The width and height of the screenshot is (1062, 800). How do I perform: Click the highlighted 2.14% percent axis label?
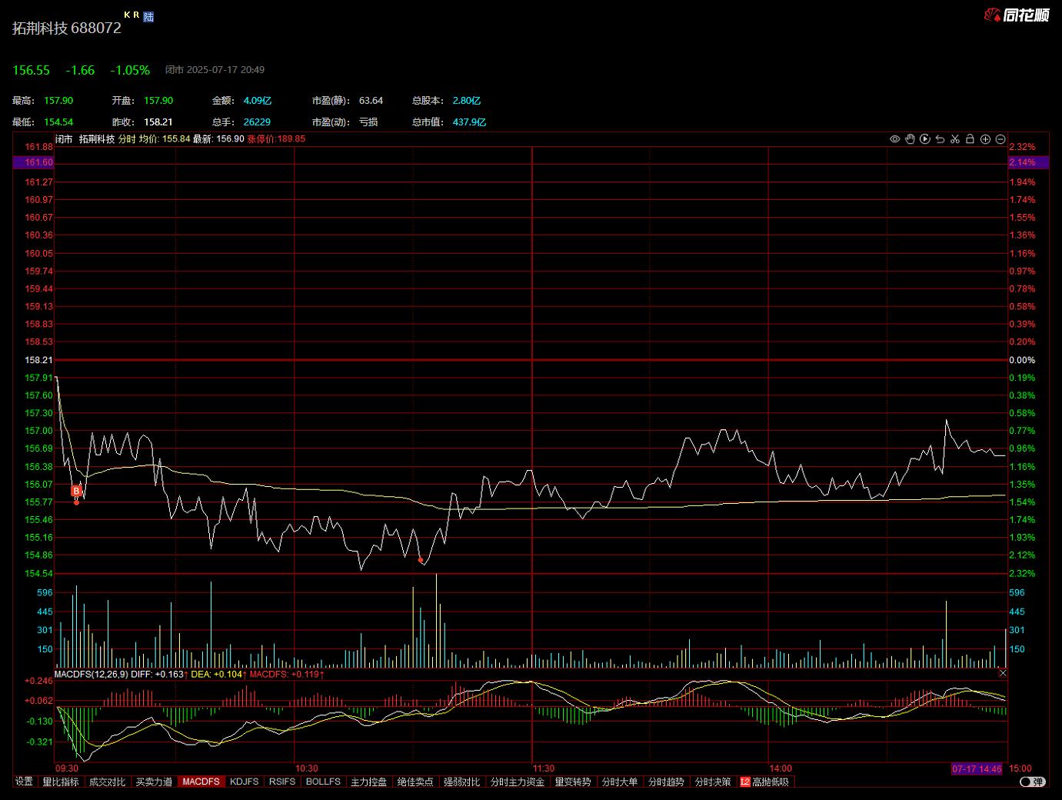coord(1027,162)
